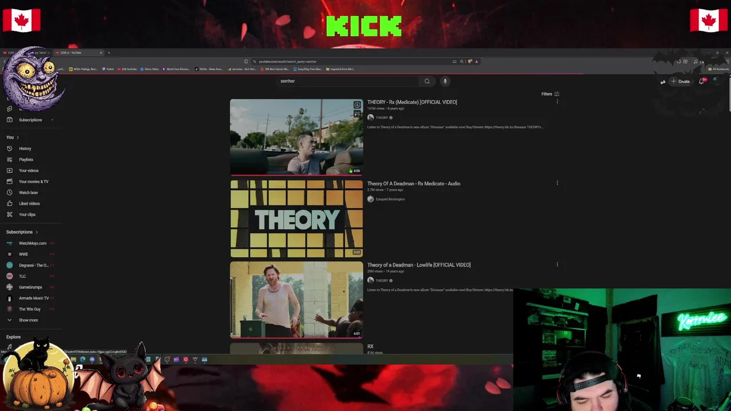Open THEORY - Rx (Medicate) video title
The image size is (731, 411).
pos(412,102)
